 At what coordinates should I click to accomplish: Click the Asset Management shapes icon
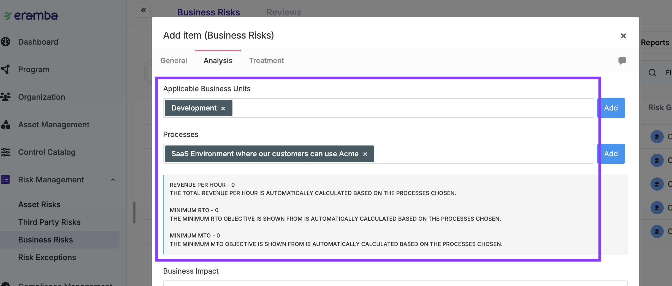tap(6, 125)
